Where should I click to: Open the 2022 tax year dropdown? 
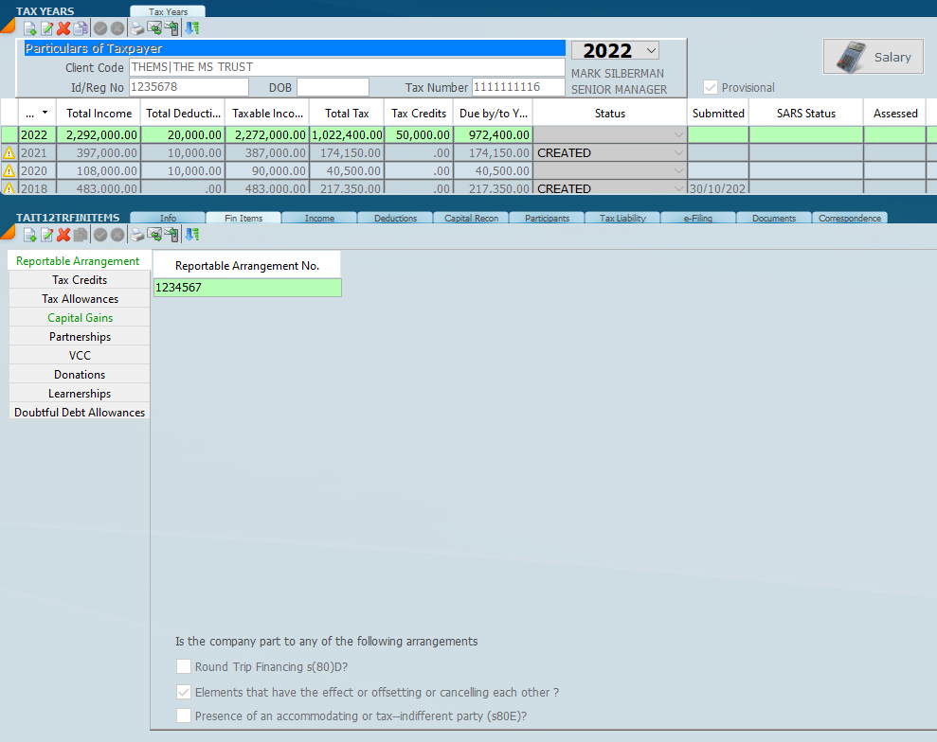tap(650, 50)
